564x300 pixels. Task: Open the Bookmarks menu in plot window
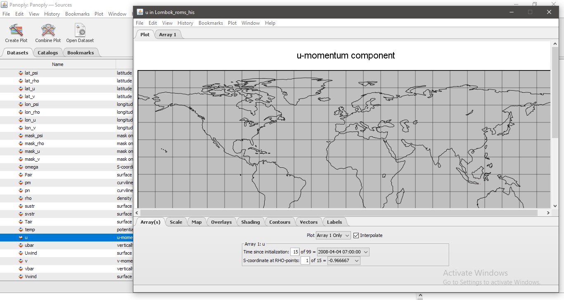point(211,23)
